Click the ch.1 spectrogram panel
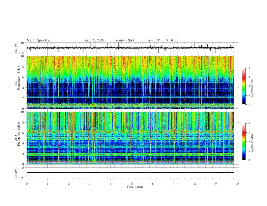This screenshot has width=267, height=206. tap(130, 82)
